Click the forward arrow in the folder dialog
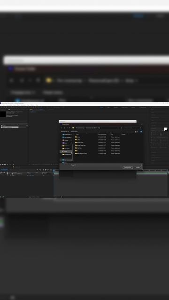This screenshot has width=169, height=300. [65, 128]
